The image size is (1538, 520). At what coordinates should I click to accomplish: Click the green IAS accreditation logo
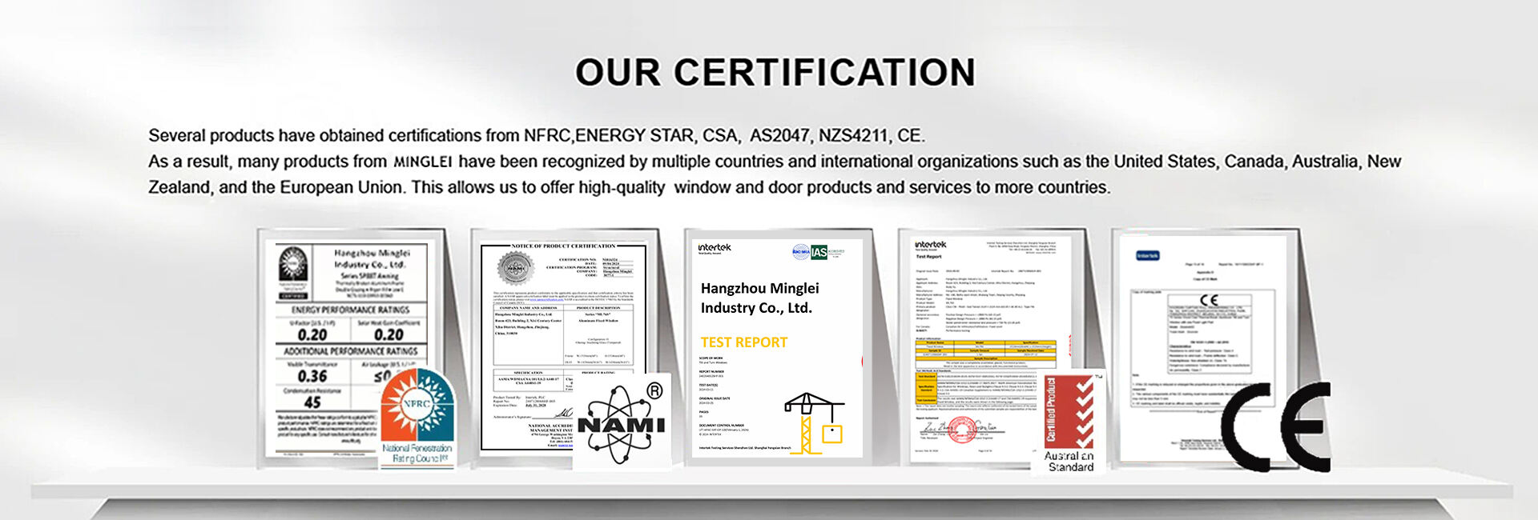[x=819, y=252]
